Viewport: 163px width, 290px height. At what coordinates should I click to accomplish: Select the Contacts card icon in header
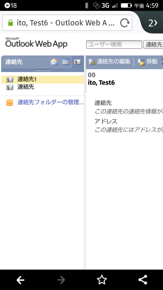click(x=78, y=62)
